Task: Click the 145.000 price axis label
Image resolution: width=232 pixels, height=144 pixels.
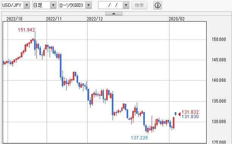Action: (x=219, y=60)
